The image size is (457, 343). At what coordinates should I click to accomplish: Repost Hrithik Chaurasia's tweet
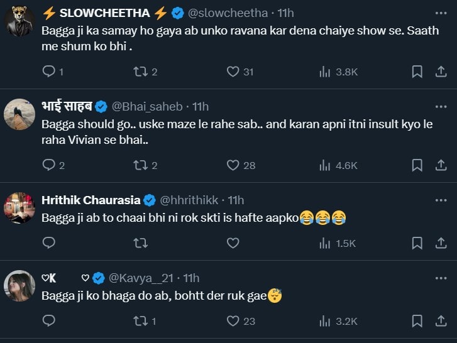pos(141,242)
